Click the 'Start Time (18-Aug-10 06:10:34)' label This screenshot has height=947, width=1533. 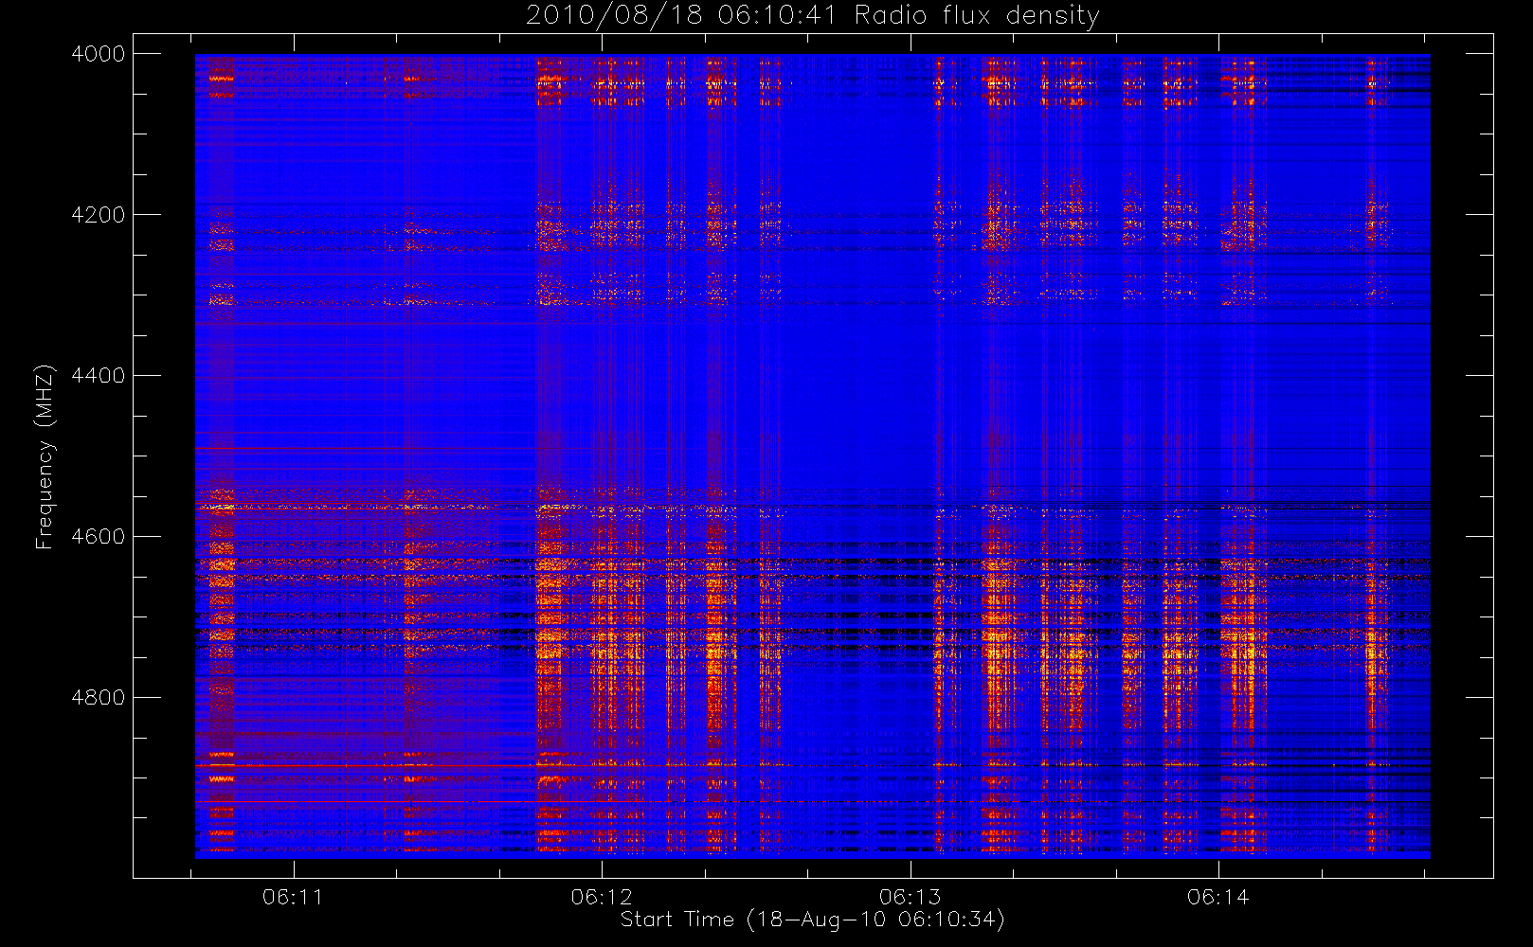click(x=813, y=920)
